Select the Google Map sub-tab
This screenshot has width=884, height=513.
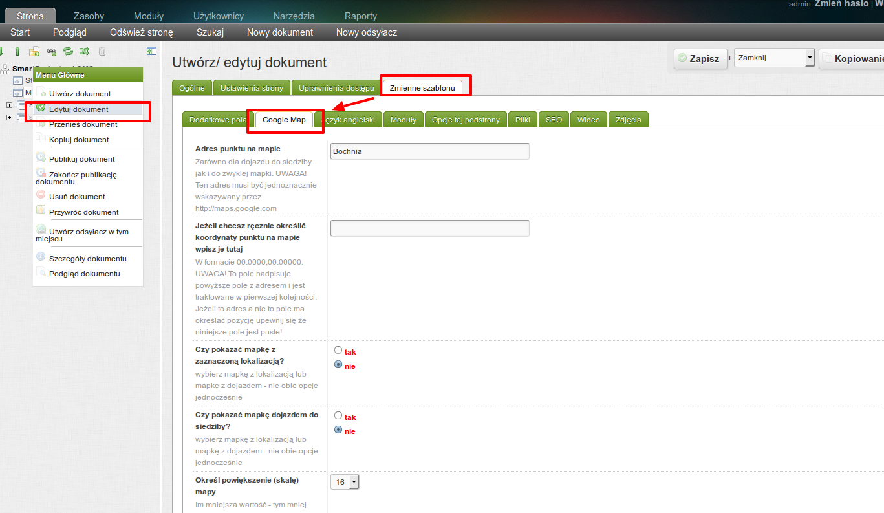click(284, 120)
